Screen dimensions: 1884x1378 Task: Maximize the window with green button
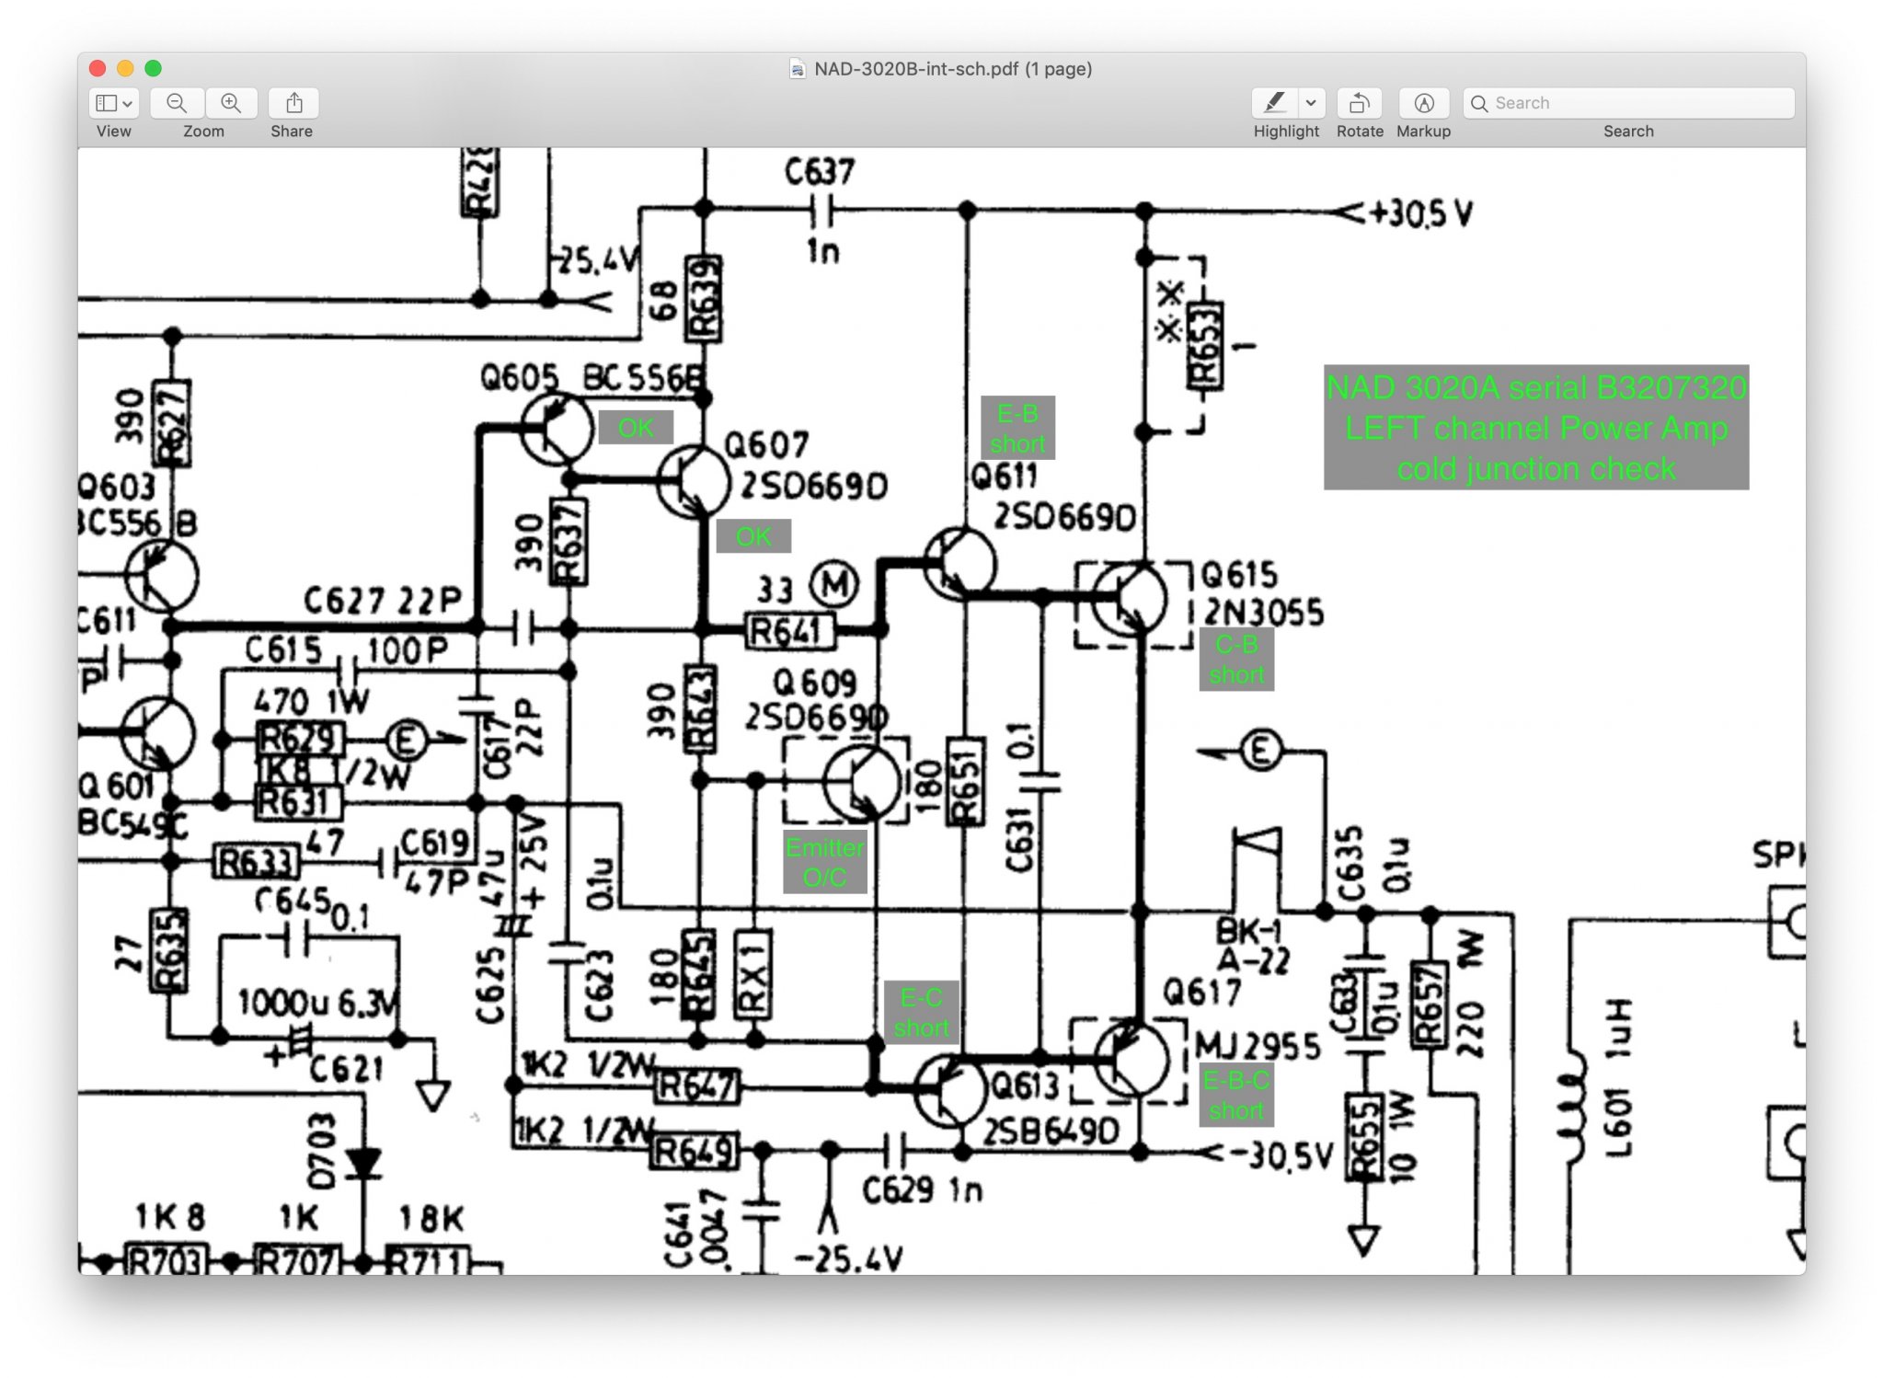pos(154,68)
